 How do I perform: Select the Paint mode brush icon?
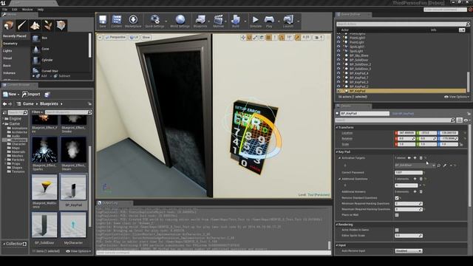coord(21,25)
